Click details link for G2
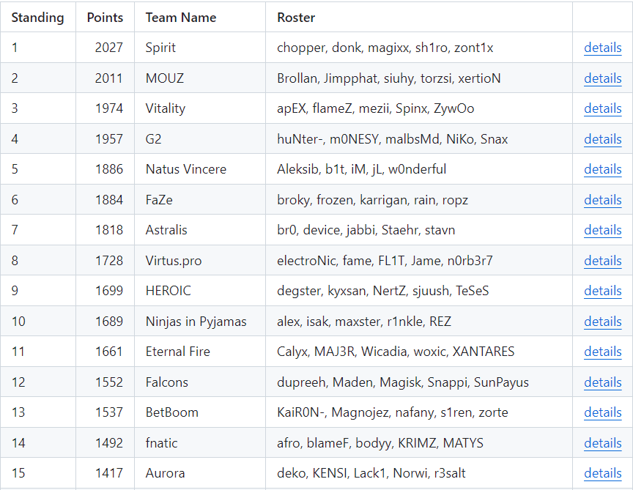 click(x=602, y=139)
